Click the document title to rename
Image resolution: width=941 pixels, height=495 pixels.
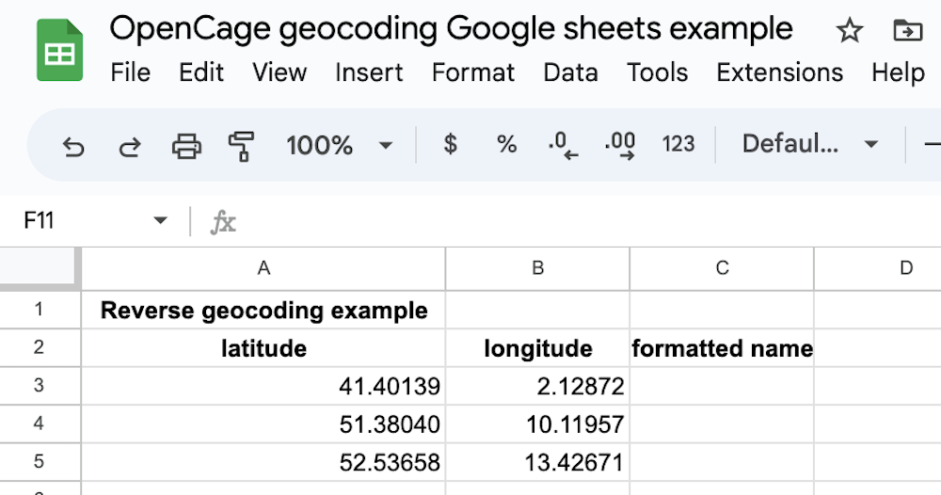click(x=452, y=29)
